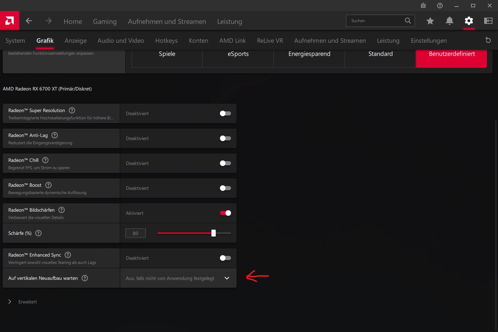This screenshot has width=498, height=332.
Task: Switch to the Einstellungen tab
Action: tap(429, 40)
